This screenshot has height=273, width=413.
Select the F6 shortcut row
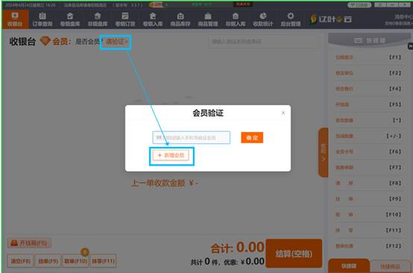click(368, 151)
